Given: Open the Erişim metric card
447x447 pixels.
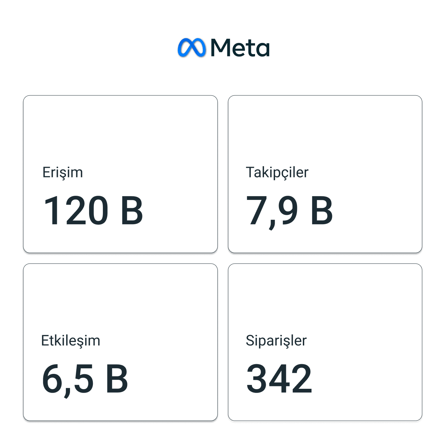Looking at the screenshot, I should click(120, 174).
